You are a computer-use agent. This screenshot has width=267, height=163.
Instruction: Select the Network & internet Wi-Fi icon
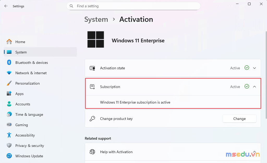click(x=9, y=73)
